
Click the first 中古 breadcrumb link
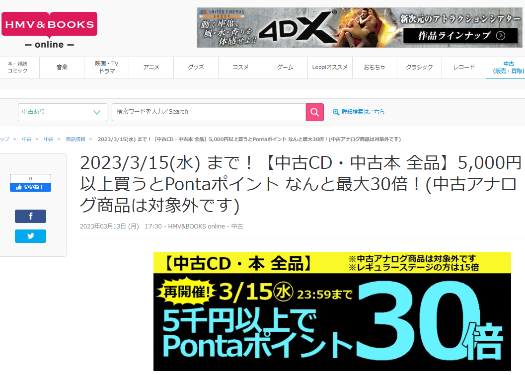pyautogui.click(x=26, y=139)
